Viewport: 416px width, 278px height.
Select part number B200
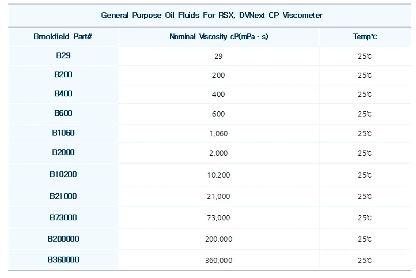pyautogui.click(x=63, y=74)
